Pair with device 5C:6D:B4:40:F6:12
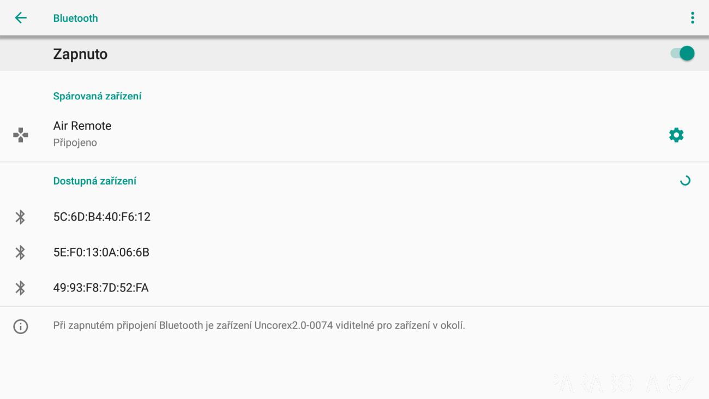The height and width of the screenshot is (399, 709). click(x=354, y=217)
